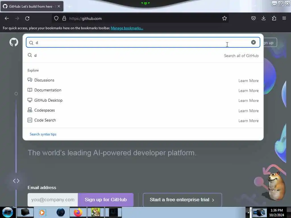The height and width of the screenshot is (218, 291).
Task: Click Sign up for GitHub button
Action: click(x=106, y=200)
